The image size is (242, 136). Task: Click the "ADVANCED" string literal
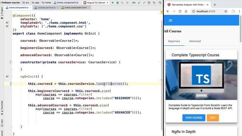pos(123,113)
